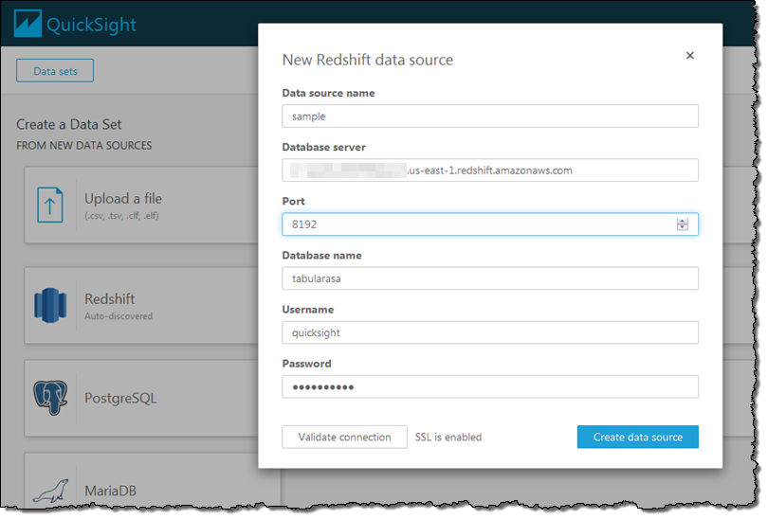Focus the Database server field

490,170
